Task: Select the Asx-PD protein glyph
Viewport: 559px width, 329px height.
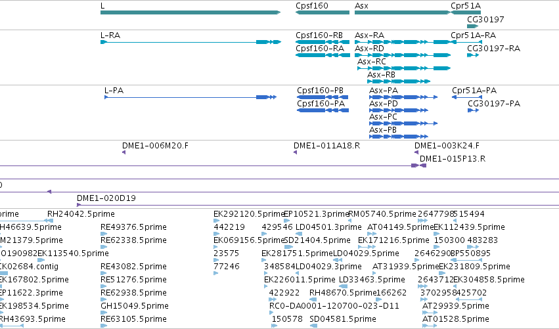Action: tap(399, 110)
